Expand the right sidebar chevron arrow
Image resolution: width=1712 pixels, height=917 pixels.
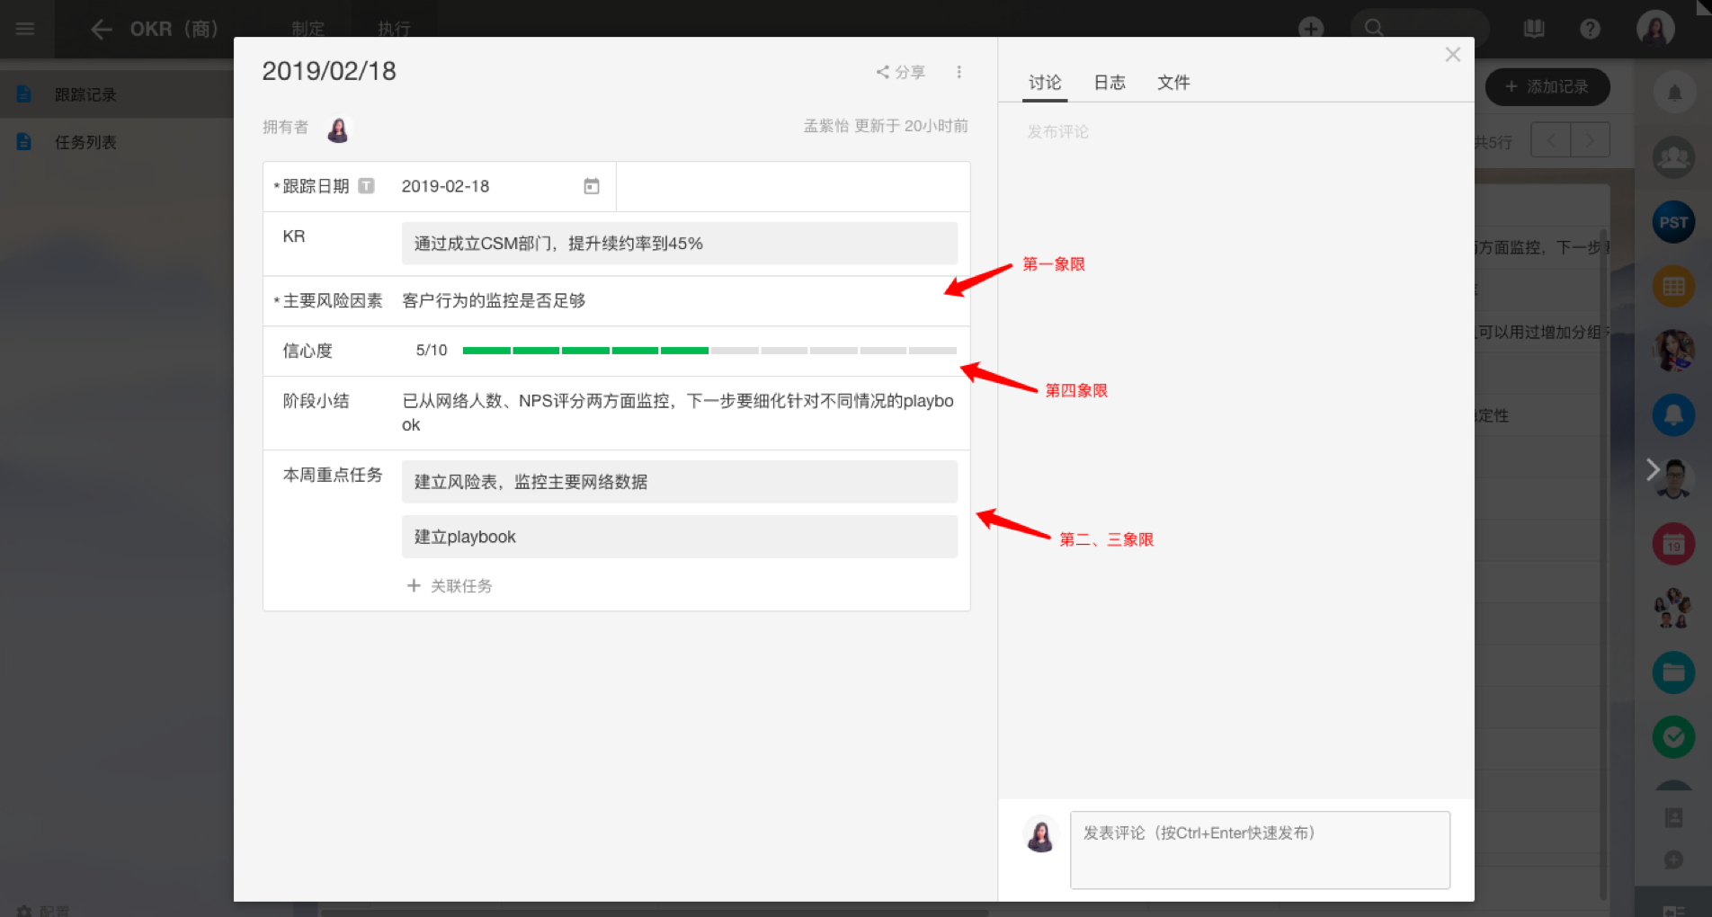(1652, 469)
